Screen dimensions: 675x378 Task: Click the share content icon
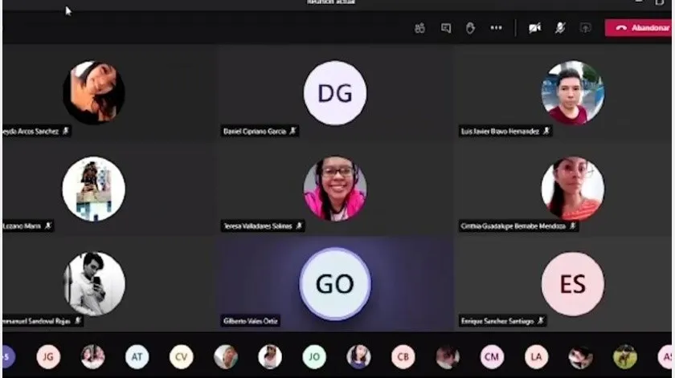pos(585,28)
